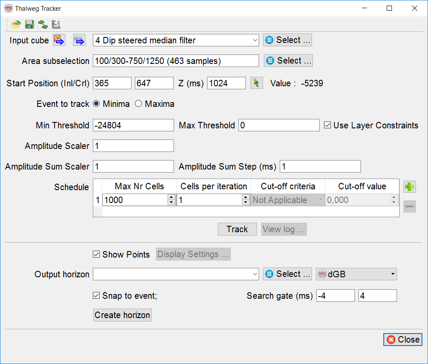Click the Min Threshold field

(x=133, y=125)
